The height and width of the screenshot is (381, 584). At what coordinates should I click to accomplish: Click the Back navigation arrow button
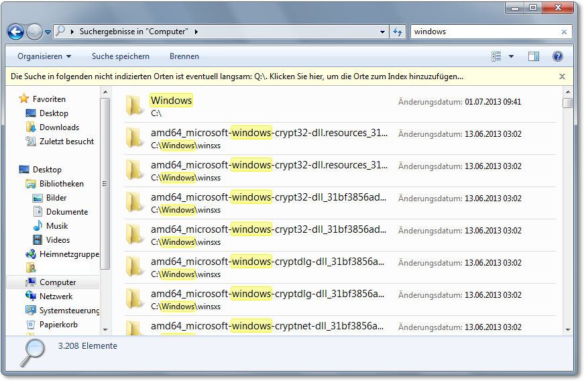(x=15, y=32)
